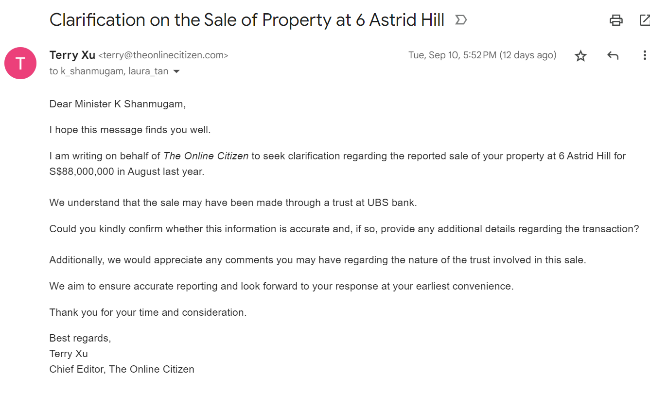Print this email using the printer icon
Screen dimensions: 650x394
[616, 20]
